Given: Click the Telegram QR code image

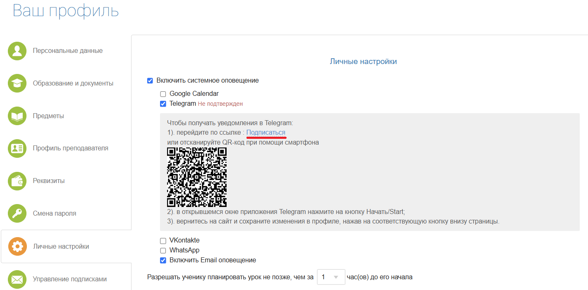Looking at the screenshot, I should 197,177.
